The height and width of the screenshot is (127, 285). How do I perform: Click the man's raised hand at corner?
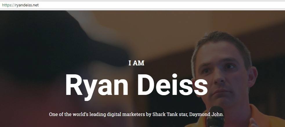(x=254, y=123)
